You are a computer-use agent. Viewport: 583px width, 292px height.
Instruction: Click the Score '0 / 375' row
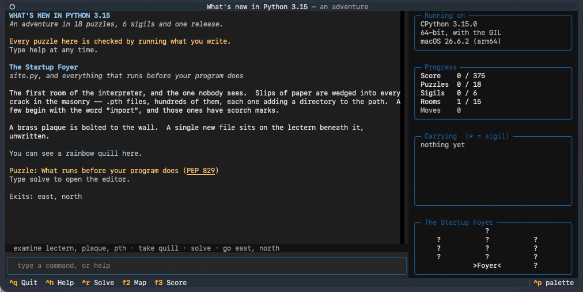point(453,76)
